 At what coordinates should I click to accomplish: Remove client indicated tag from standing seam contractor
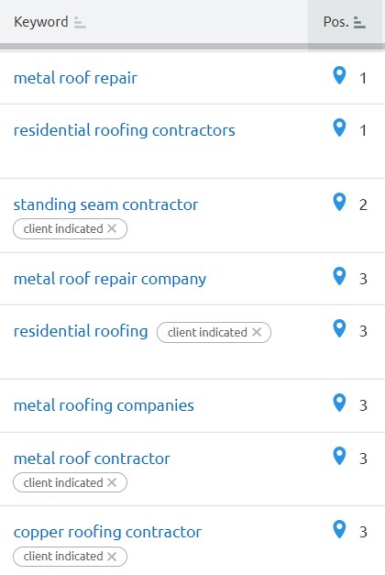(112, 228)
